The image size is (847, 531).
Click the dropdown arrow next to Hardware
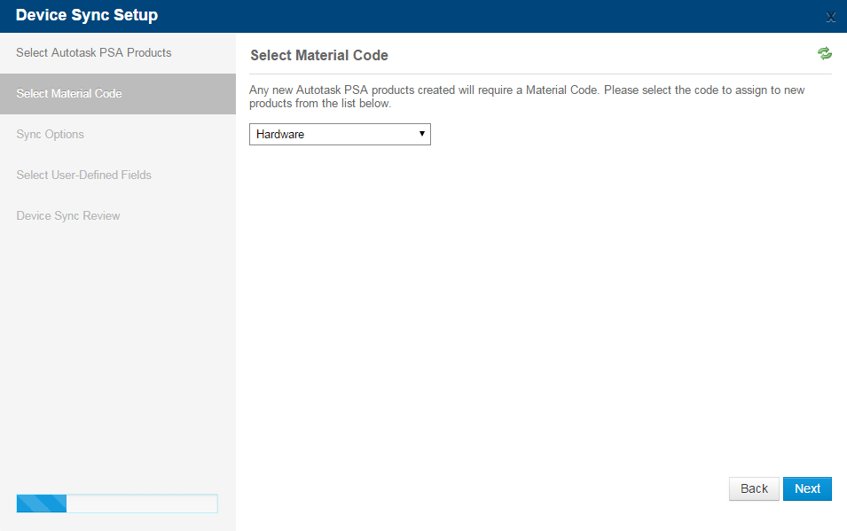click(422, 134)
